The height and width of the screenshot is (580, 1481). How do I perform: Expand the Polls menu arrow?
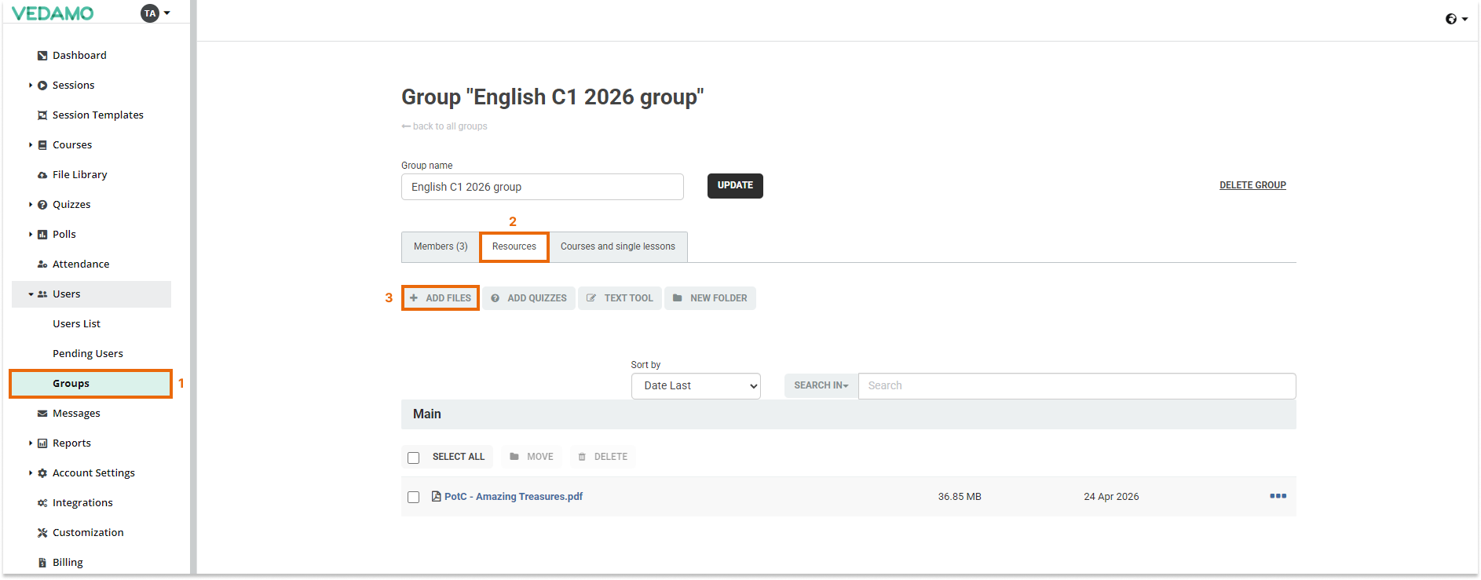pos(31,235)
